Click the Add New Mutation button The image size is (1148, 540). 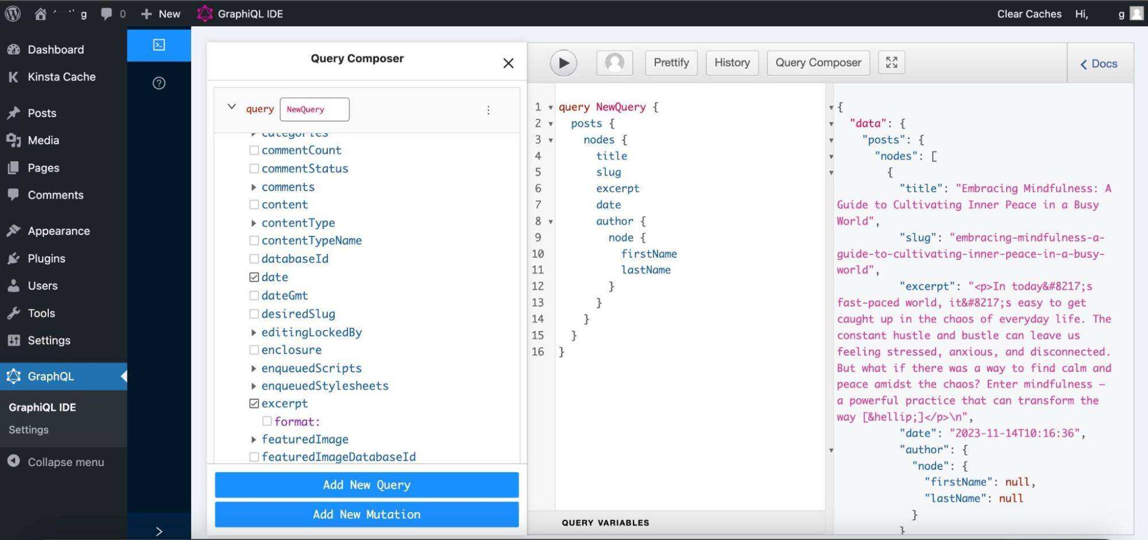(x=366, y=515)
